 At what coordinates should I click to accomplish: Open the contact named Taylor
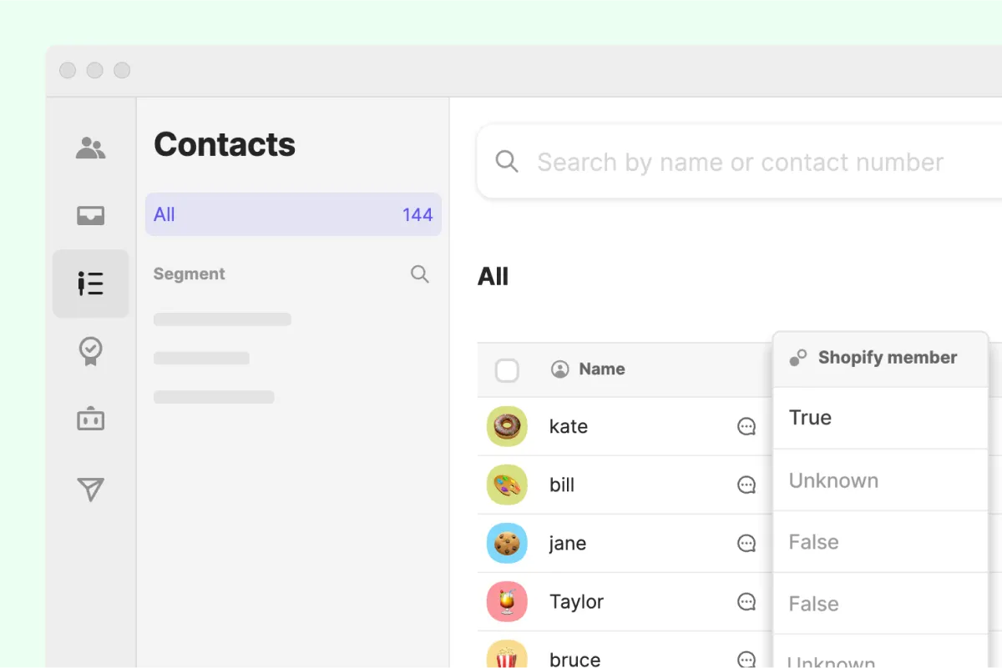(x=576, y=602)
